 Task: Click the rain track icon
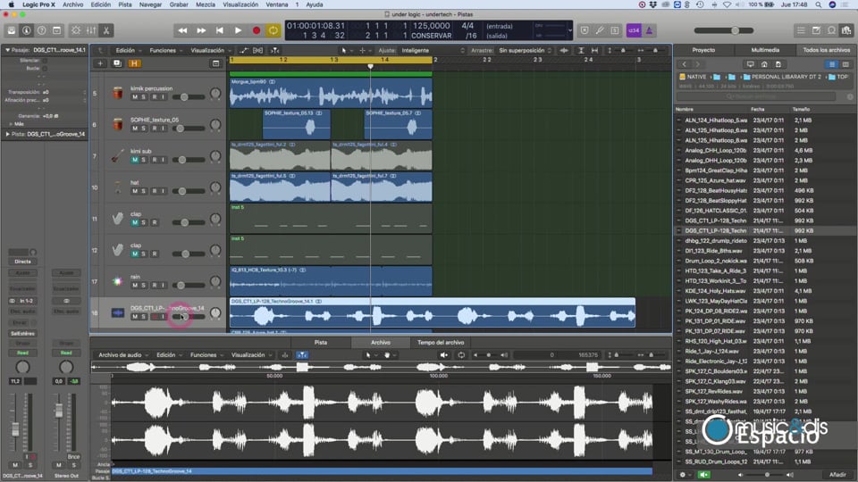pyautogui.click(x=118, y=281)
